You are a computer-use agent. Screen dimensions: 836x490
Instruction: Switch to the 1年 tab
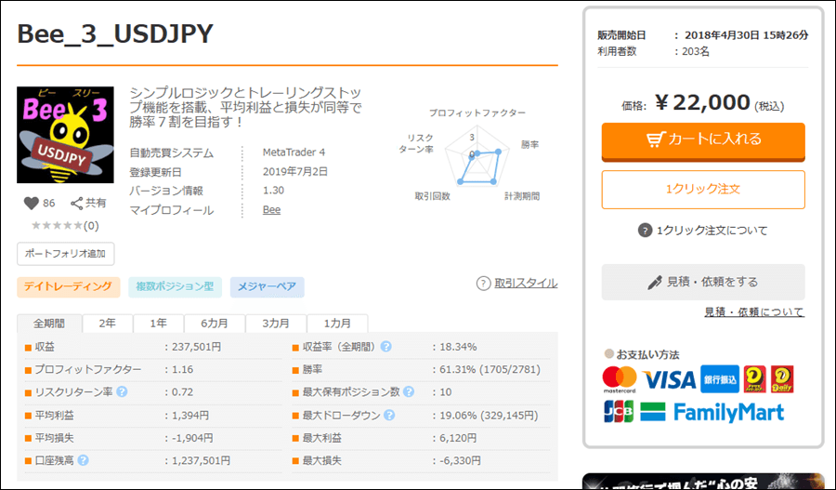pyautogui.click(x=159, y=324)
